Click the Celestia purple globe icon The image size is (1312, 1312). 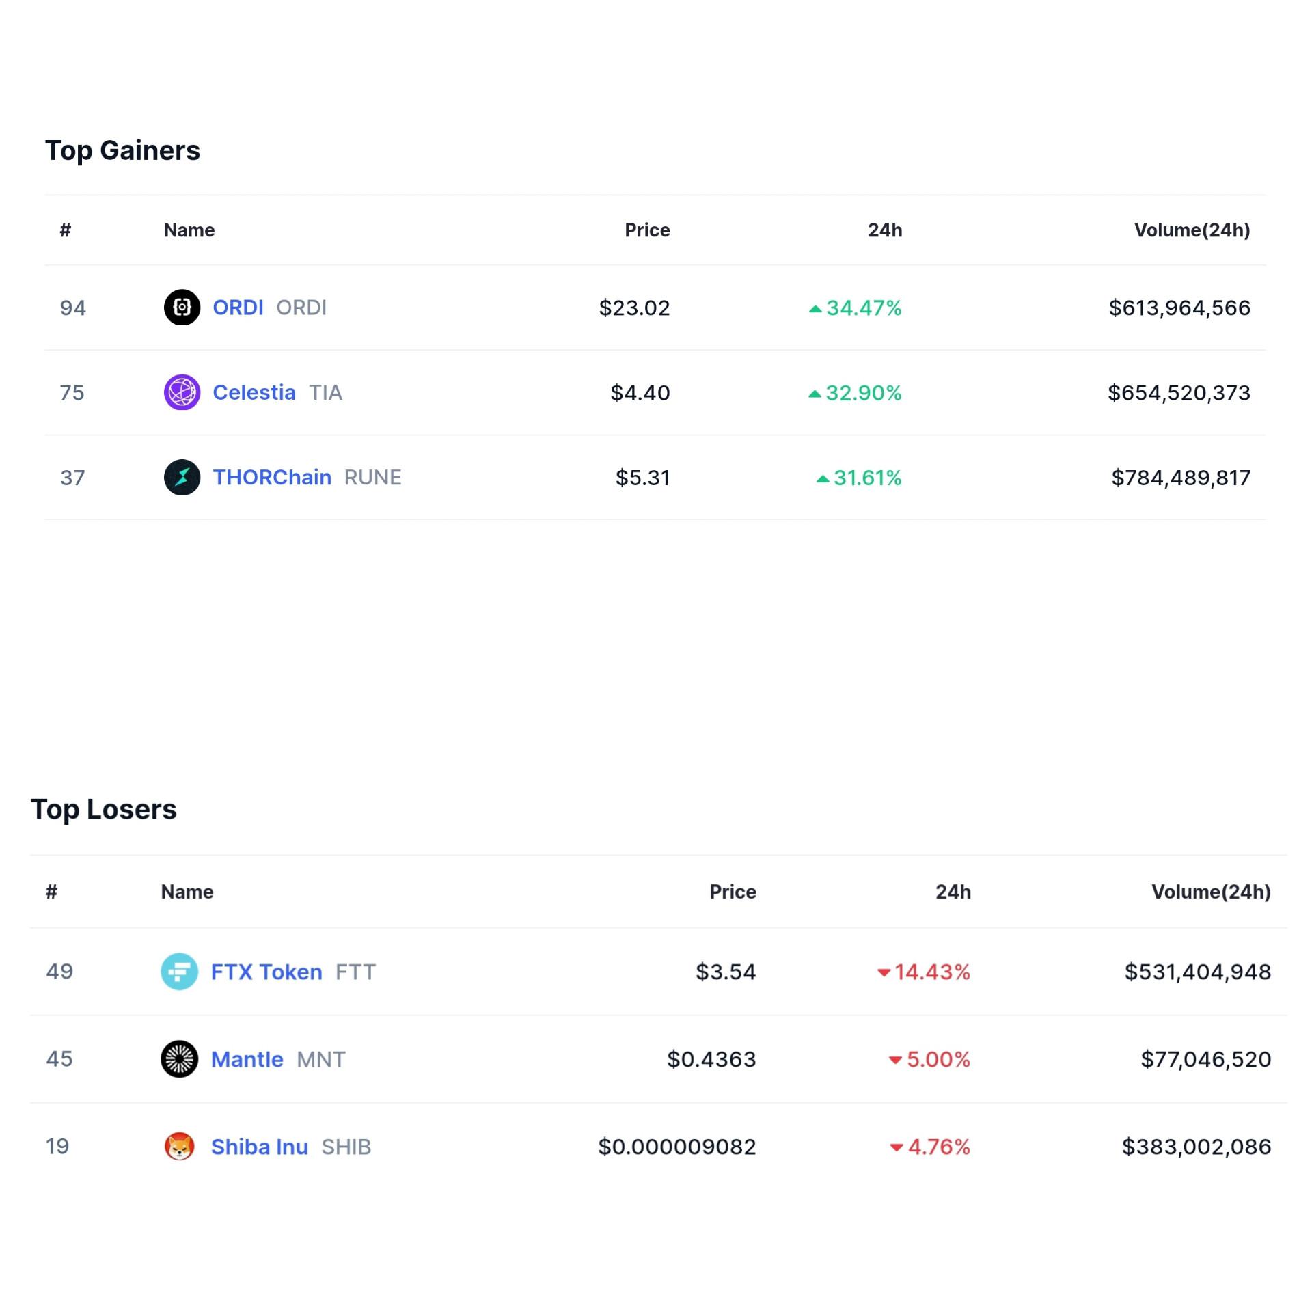tap(182, 392)
